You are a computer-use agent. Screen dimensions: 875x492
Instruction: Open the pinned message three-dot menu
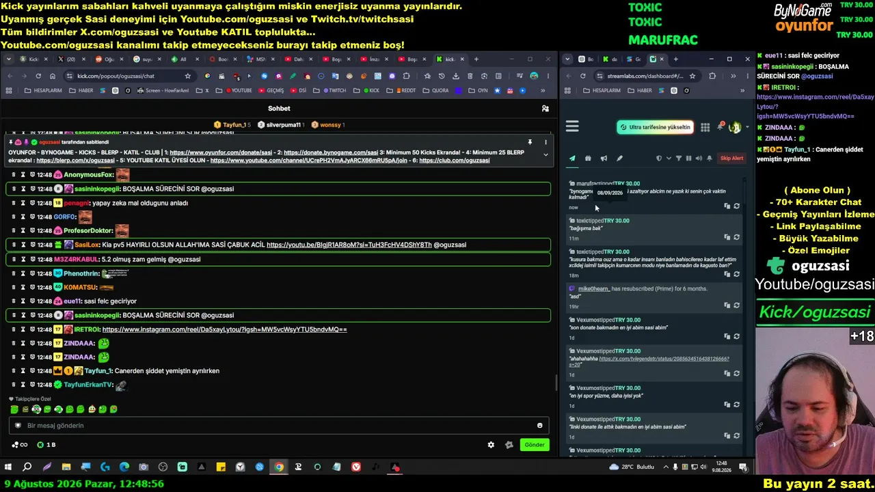point(546,142)
